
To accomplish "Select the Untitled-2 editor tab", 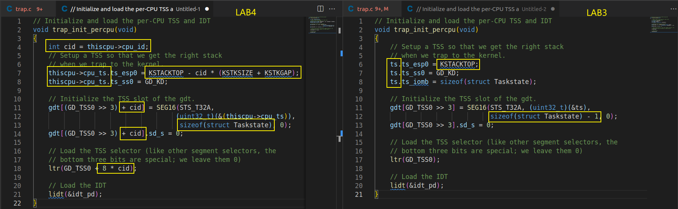I will pos(481,9).
